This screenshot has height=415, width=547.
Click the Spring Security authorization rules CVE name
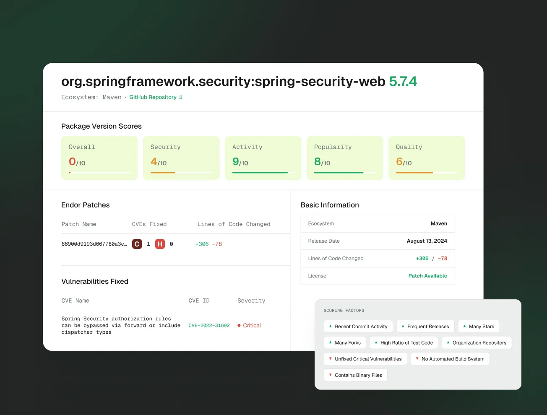point(121,325)
